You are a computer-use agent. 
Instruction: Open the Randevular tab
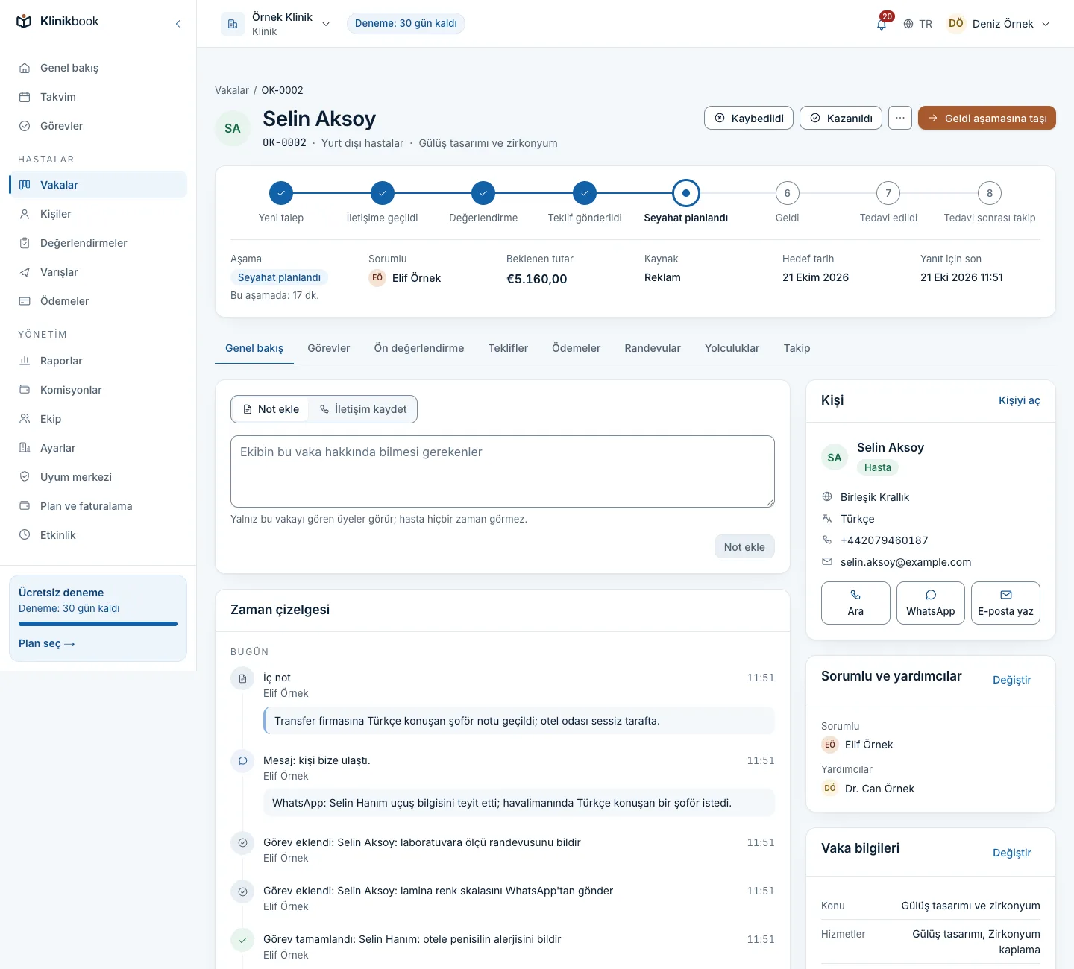coord(653,348)
